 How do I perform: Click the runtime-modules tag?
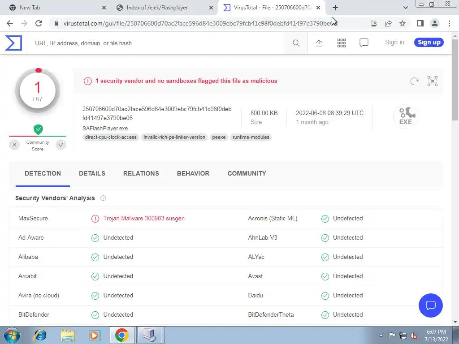[x=251, y=137]
